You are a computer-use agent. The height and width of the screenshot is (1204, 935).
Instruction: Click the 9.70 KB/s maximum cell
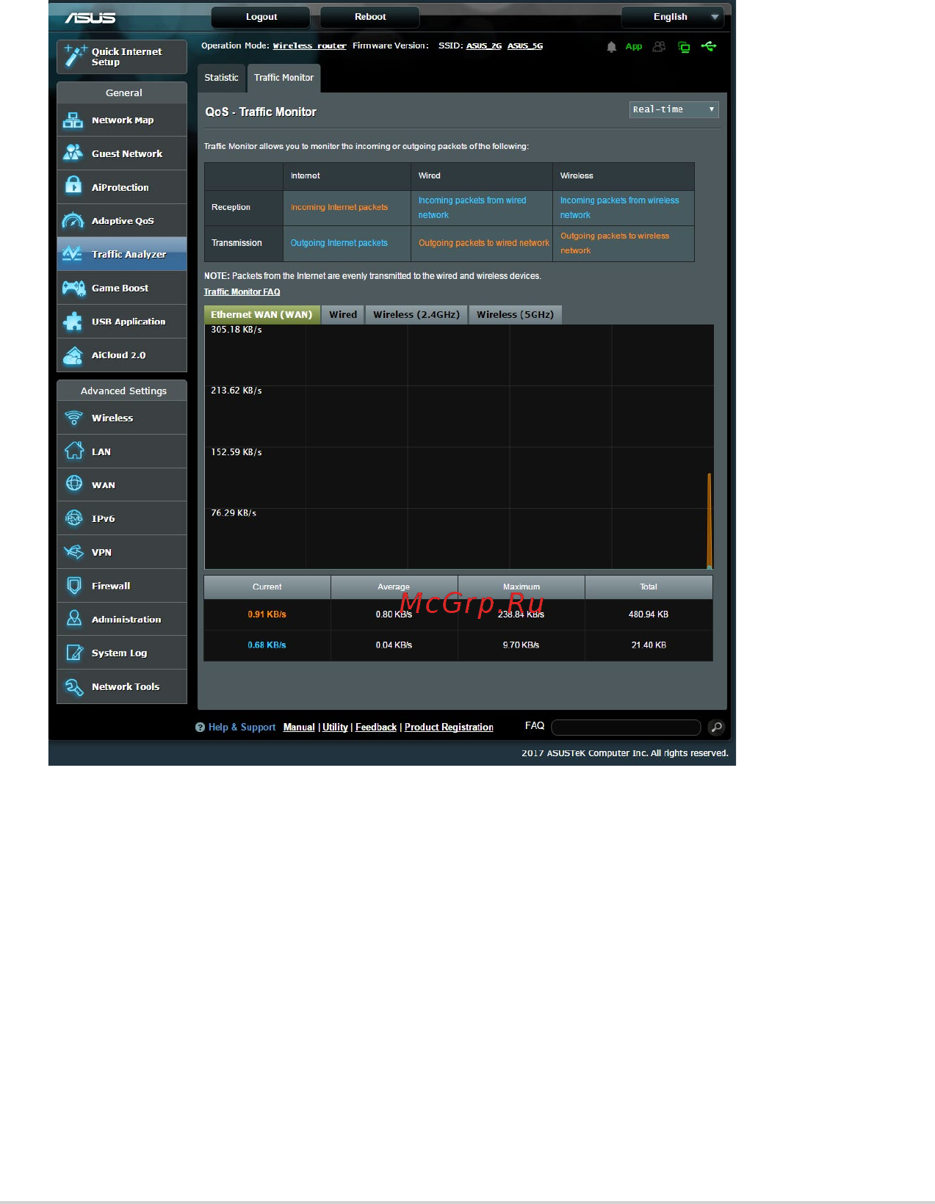521,645
